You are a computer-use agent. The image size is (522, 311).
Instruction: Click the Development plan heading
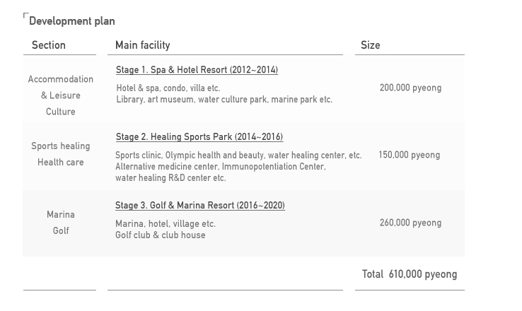[x=72, y=21]
